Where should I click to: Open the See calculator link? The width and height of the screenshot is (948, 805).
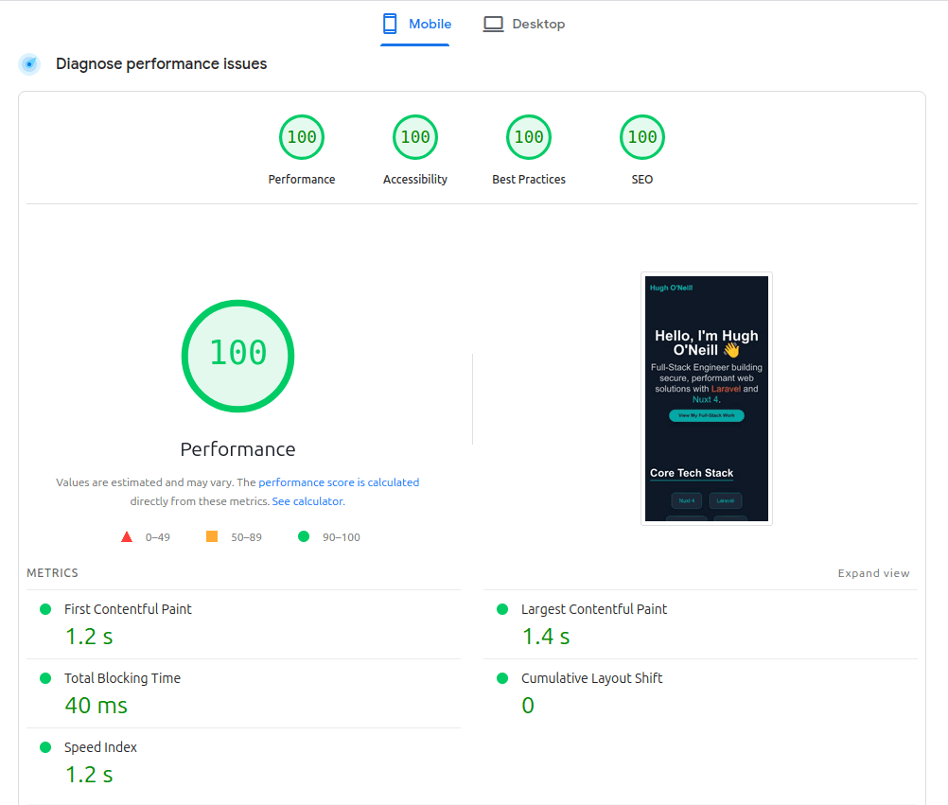pyautogui.click(x=307, y=500)
